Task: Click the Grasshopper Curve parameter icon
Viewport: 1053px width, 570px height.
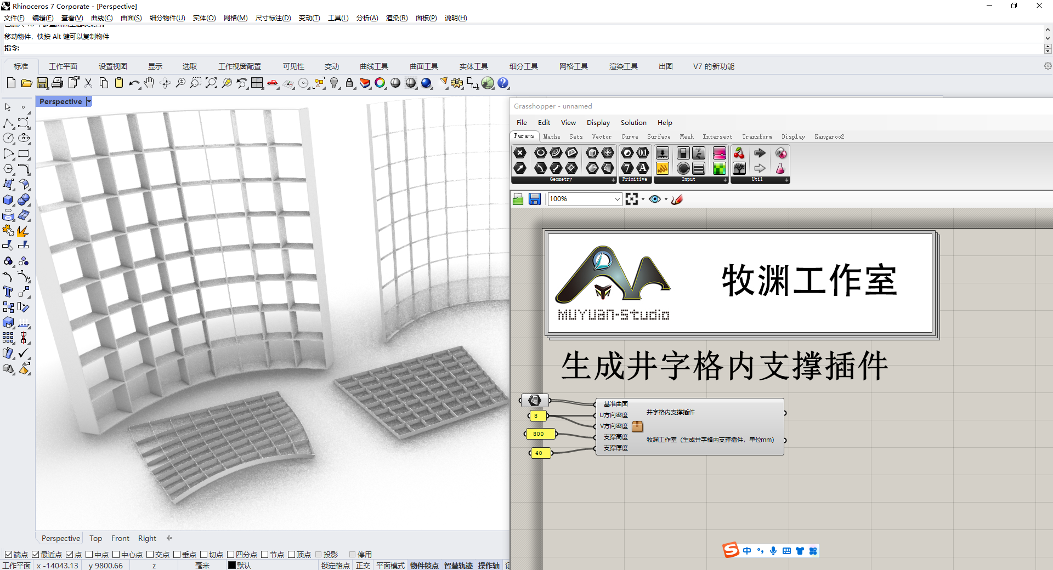Action: (556, 152)
